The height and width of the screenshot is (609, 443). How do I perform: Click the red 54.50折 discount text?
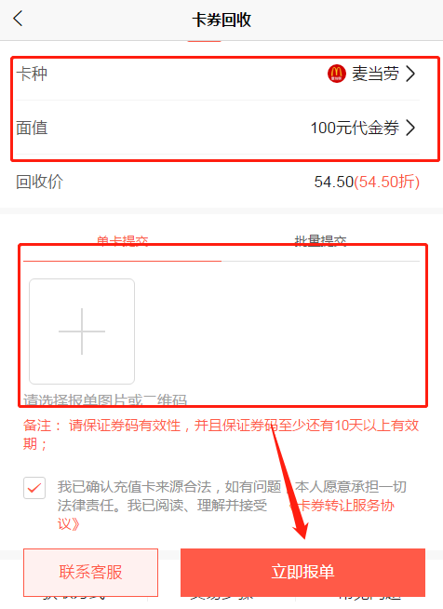387,182
